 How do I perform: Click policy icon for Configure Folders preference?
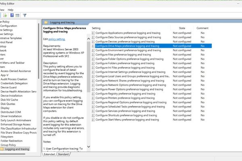pos(93,63)
